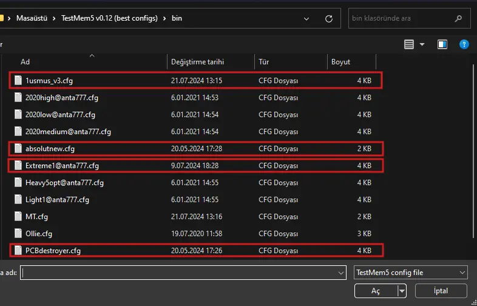The image size is (477, 306).
Task: Click the Aç open button
Action: pos(376,291)
